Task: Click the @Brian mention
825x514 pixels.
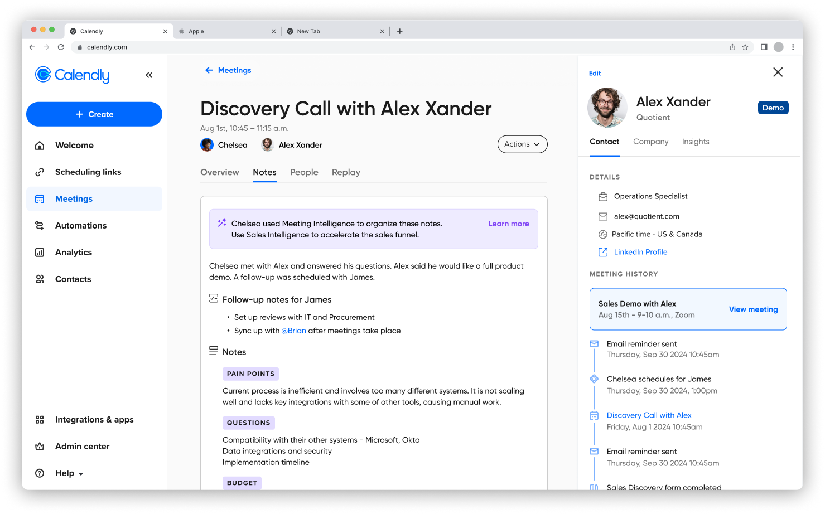Action: pos(294,331)
